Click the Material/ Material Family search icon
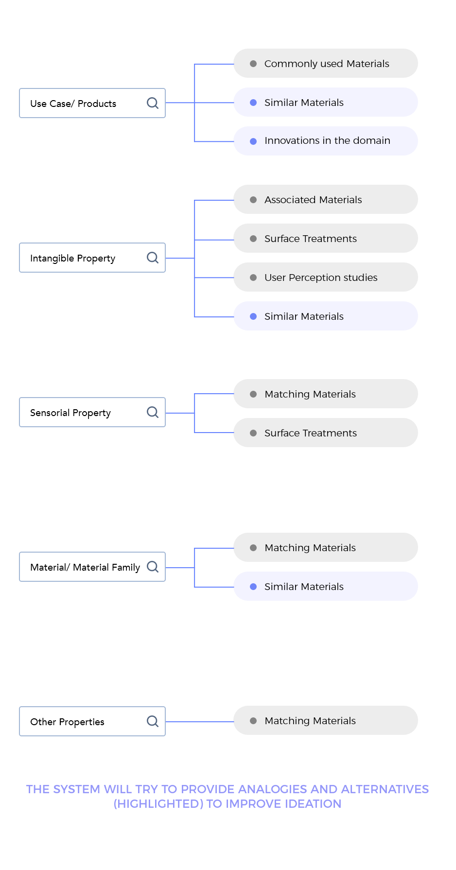Image resolution: width=456 pixels, height=870 pixels. click(x=153, y=567)
